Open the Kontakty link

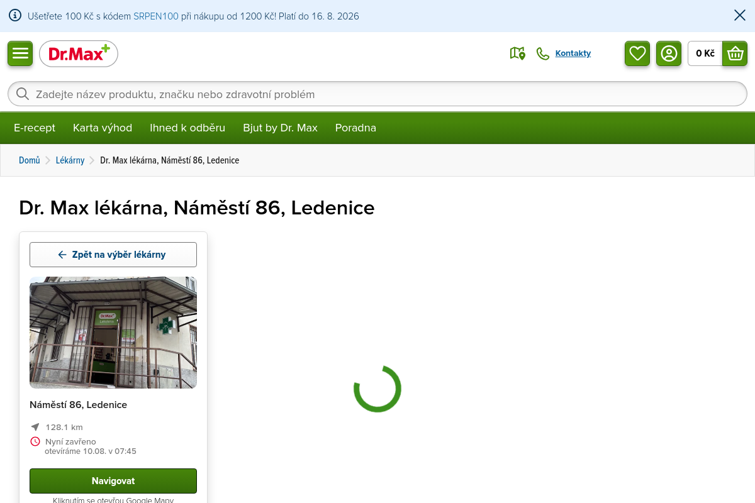pos(573,53)
